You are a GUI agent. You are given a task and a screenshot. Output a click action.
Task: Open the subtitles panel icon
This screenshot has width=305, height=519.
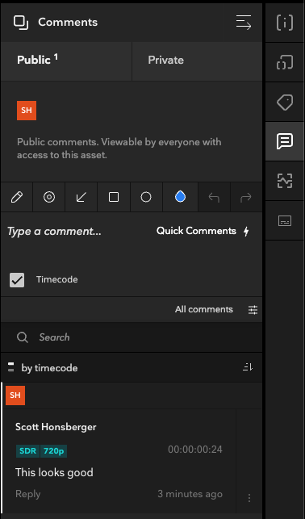pos(285,220)
